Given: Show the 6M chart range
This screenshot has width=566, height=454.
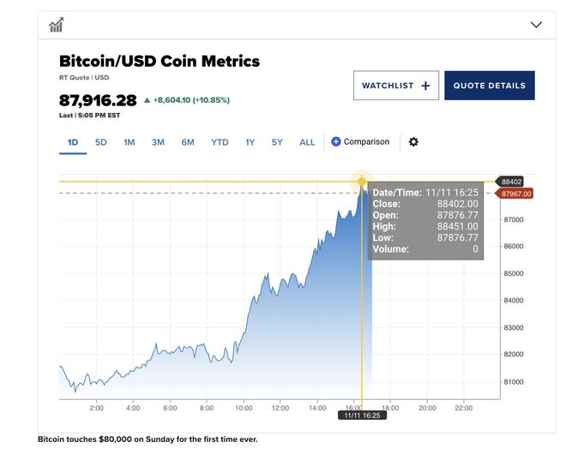Looking at the screenshot, I should (188, 142).
